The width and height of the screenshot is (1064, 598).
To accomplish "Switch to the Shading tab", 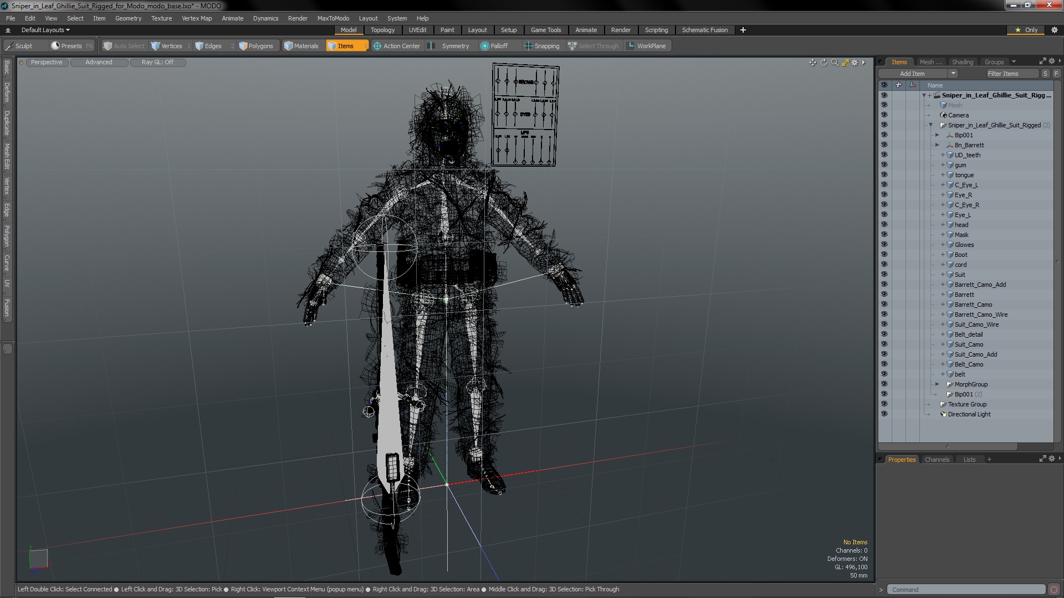I will [x=962, y=62].
